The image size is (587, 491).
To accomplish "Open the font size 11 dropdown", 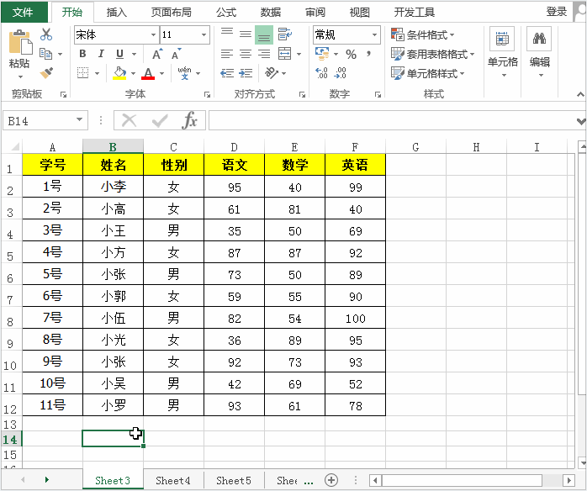I will click(204, 34).
